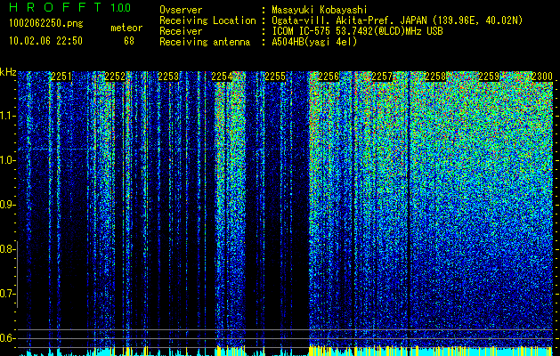Click the 1.0 kHz axis tick

click(x=8, y=161)
